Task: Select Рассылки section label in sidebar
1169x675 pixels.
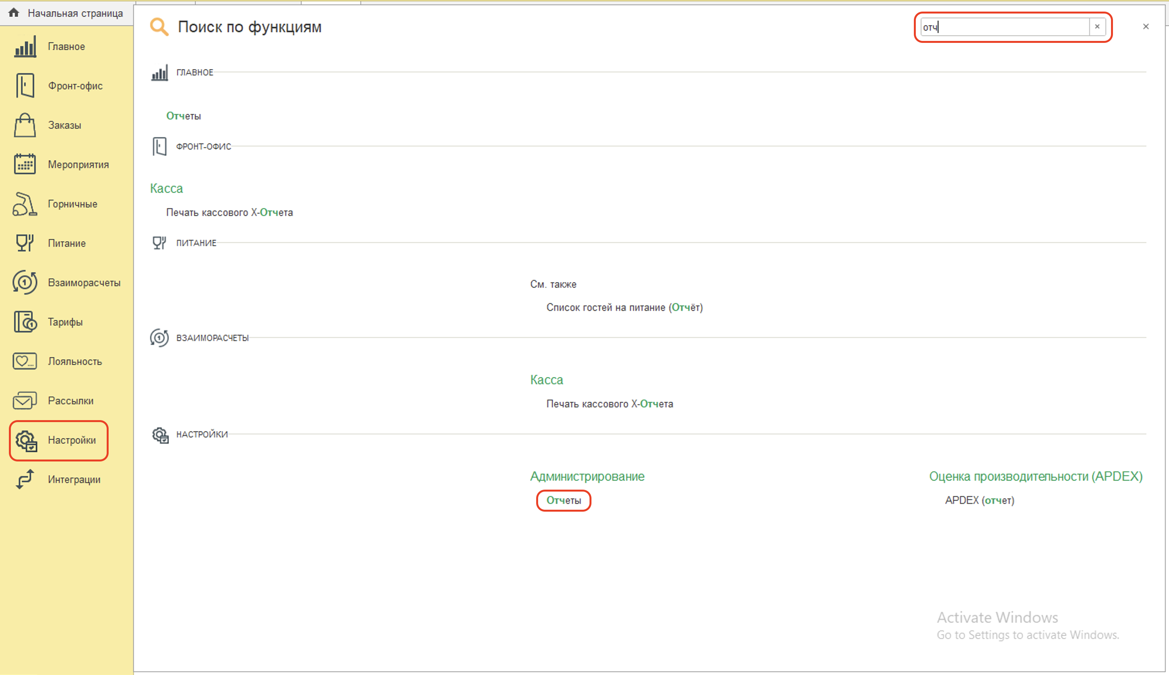Action: coord(70,401)
